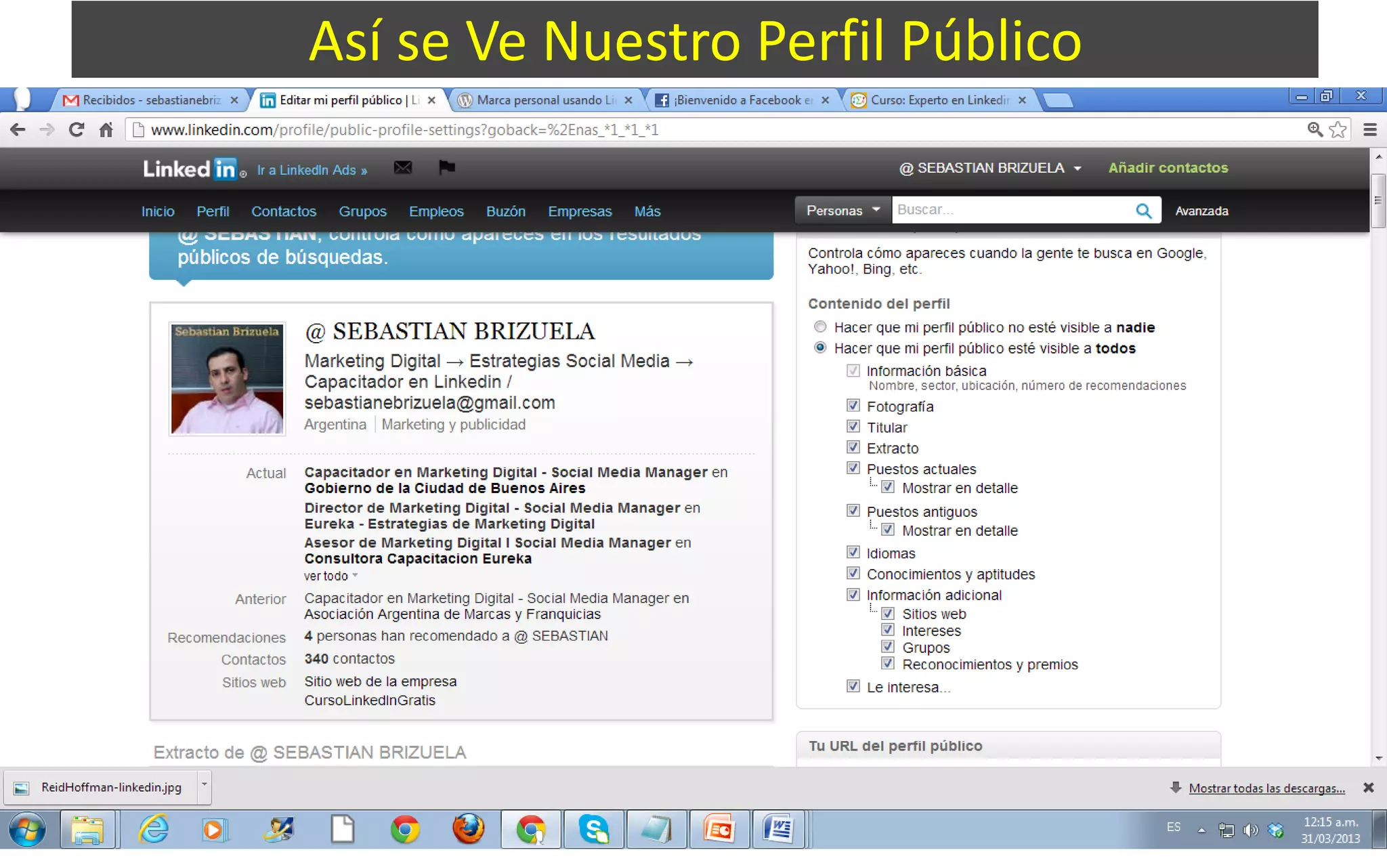Open Ir a LinkedIn Ads link
1387x867 pixels.
[x=312, y=170]
